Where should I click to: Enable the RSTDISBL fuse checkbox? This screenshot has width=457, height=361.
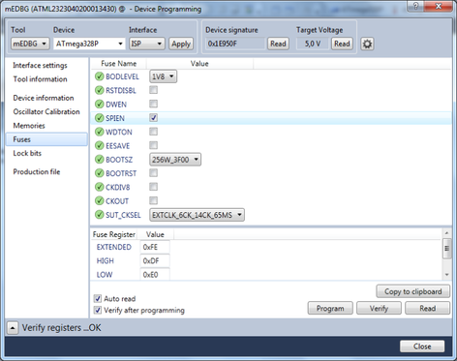coord(153,90)
